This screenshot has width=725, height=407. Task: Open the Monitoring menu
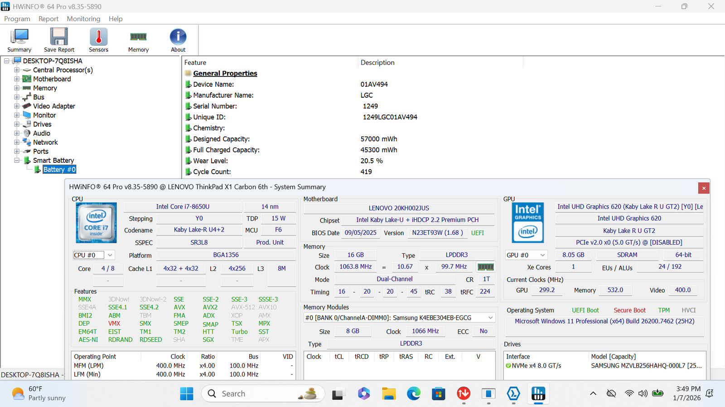pyautogui.click(x=83, y=19)
